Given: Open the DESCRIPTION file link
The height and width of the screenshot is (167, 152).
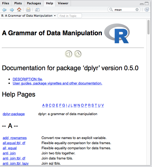Looking at the screenshot, I should click(x=27, y=79).
